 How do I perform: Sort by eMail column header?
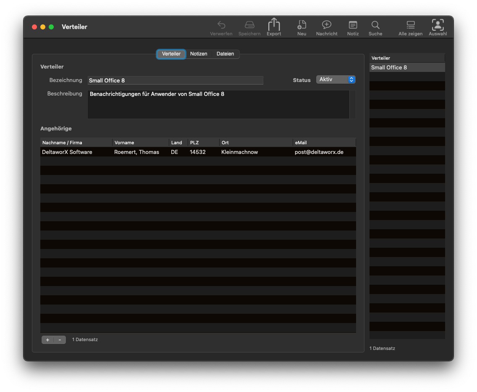click(x=324, y=143)
